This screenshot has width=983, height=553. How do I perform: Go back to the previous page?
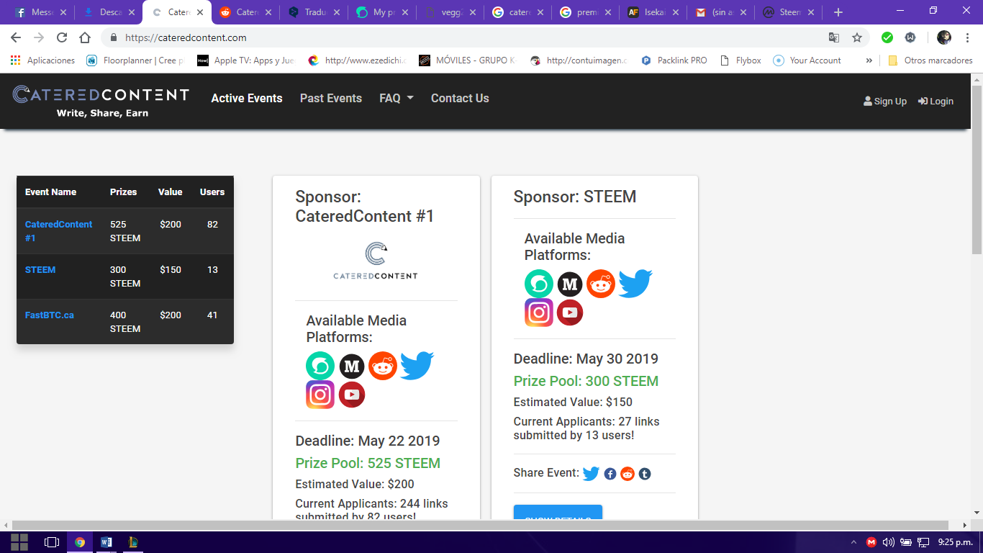(x=16, y=37)
